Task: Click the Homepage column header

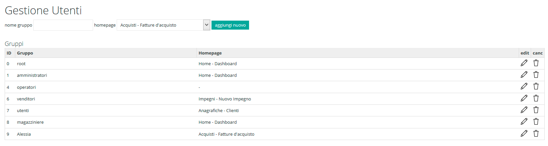Action: [210, 53]
